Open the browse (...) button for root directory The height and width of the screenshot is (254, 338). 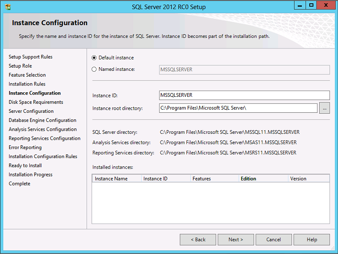[x=324, y=108]
